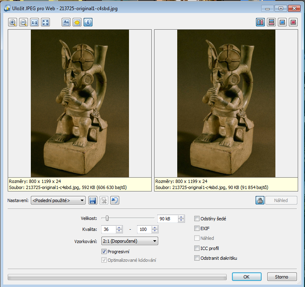Click the zoom out magnifier icon
Viewport: 305px width, 287px height.
24,22
